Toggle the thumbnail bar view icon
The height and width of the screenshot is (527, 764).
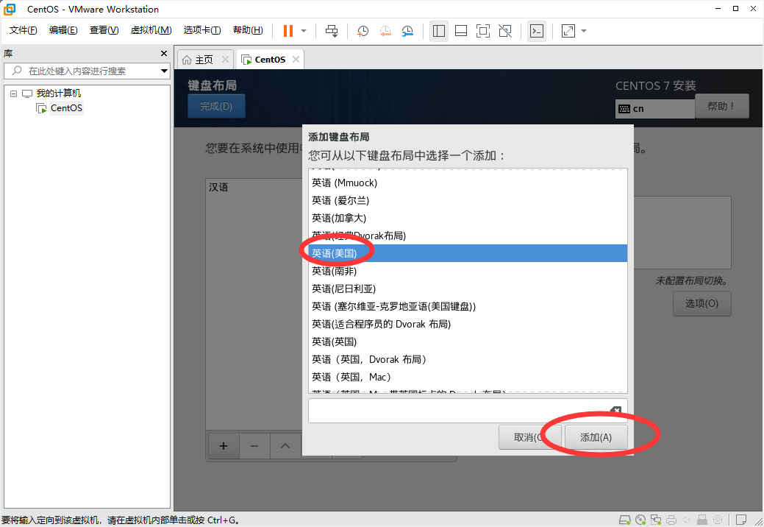[x=461, y=31]
